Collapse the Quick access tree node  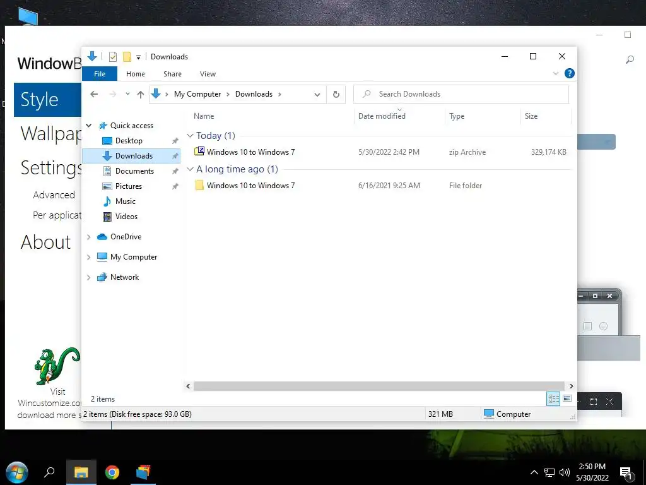88,125
